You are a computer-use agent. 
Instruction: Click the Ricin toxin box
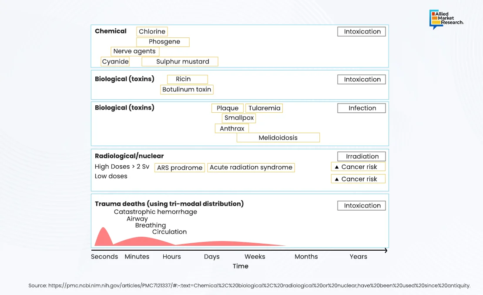(x=187, y=79)
